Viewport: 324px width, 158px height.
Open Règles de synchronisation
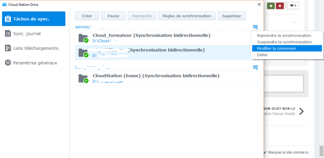pos(187,16)
